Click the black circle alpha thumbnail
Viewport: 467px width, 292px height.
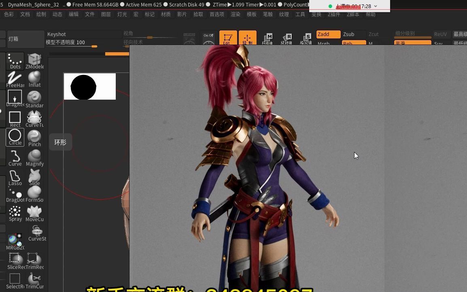coord(83,86)
